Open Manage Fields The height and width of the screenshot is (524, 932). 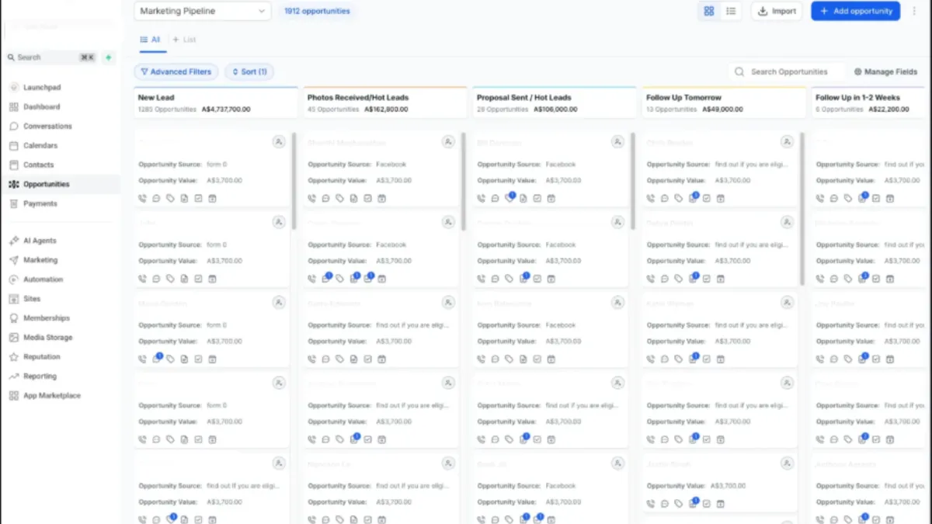coord(885,71)
